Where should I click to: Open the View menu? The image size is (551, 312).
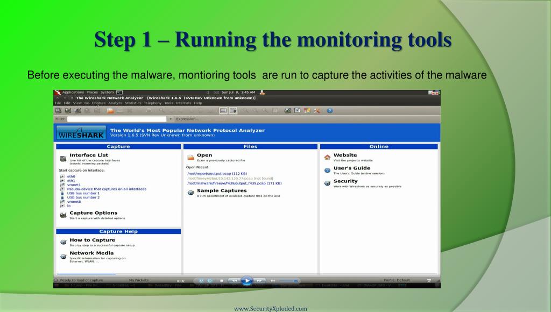77,103
